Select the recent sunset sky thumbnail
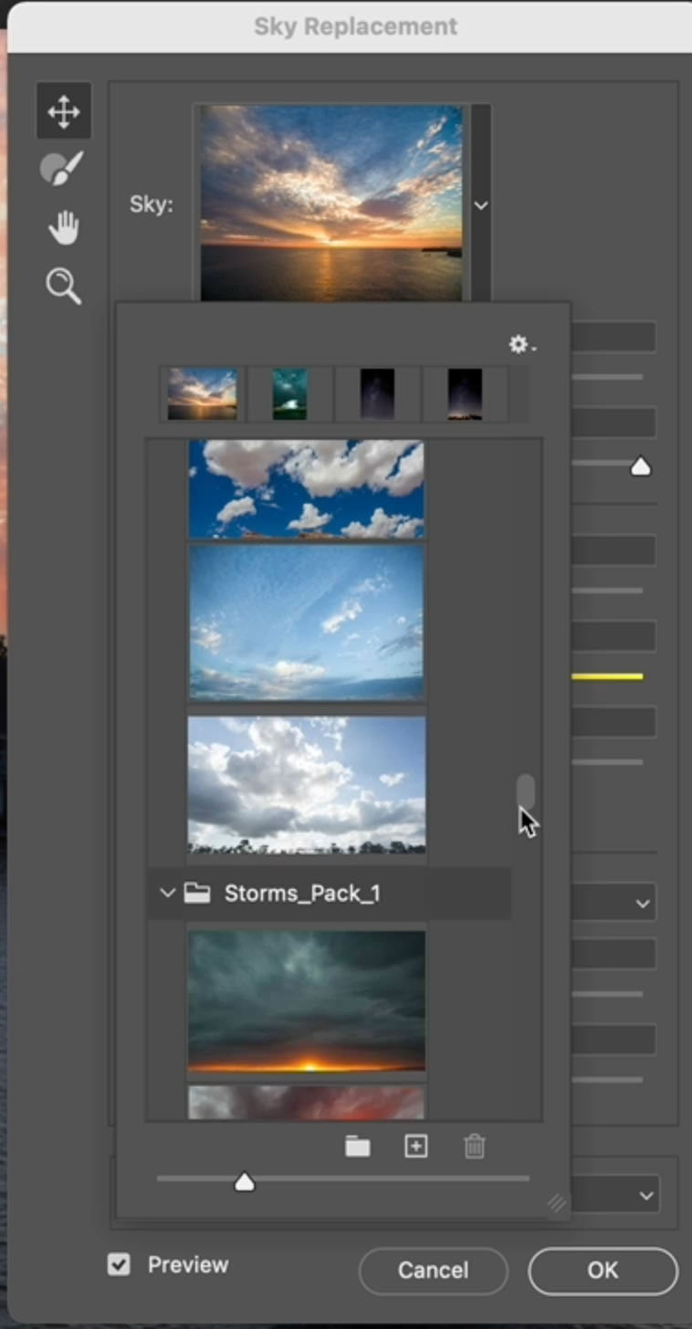The width and height of the screenshot is (692, 1329). 202,393
